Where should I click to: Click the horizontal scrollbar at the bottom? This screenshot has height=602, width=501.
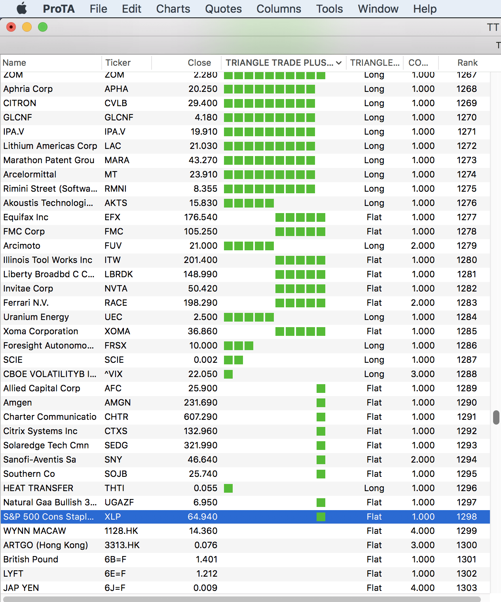[x=241, y=599]
